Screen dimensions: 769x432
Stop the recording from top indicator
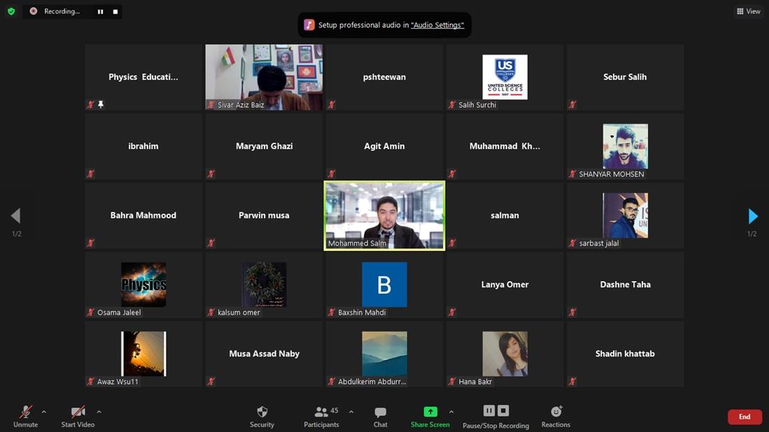[x=115, y=12]
